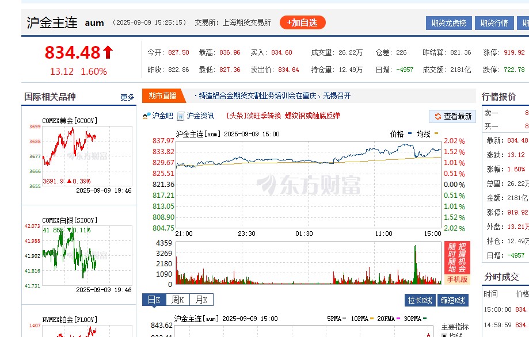This screenshot has height=337, width=529.
Task: Click 更多 in 国际相关品种 panel
Action: pos(128,97)
